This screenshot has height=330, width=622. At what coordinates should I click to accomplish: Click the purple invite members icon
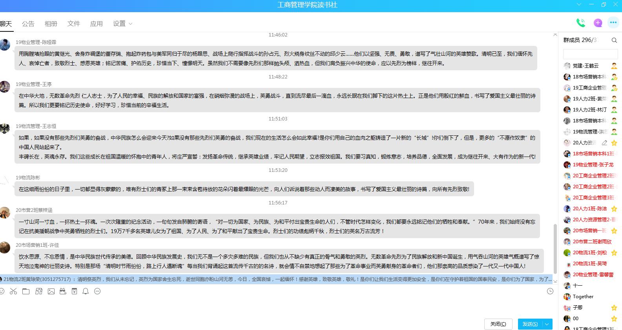tap(598, 23)
